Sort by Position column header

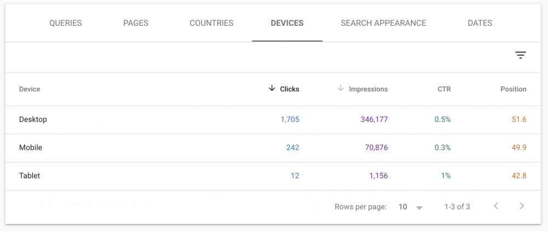pos(513,89)
